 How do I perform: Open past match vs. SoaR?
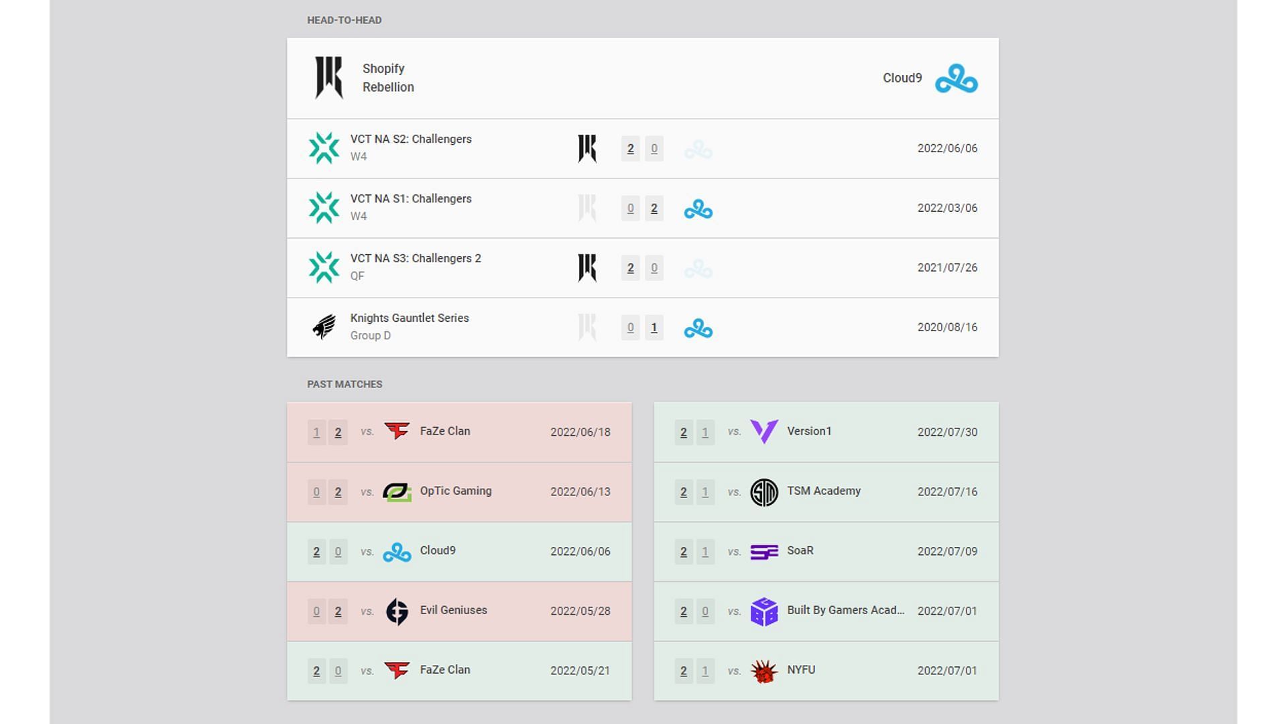point(826,552)
